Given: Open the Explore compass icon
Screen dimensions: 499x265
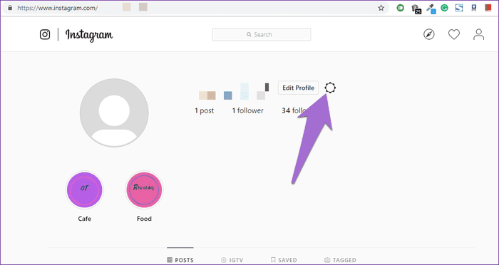Looking at the screenshot, I should (429, 34).
